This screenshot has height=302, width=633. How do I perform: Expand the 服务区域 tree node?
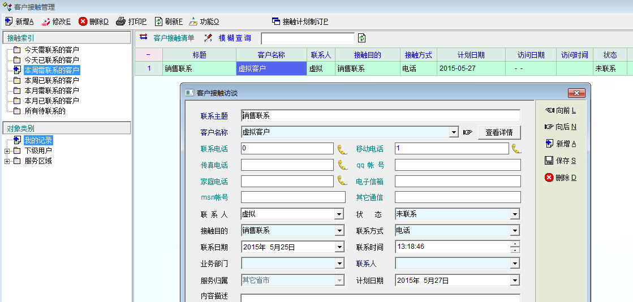click(7, 161)
